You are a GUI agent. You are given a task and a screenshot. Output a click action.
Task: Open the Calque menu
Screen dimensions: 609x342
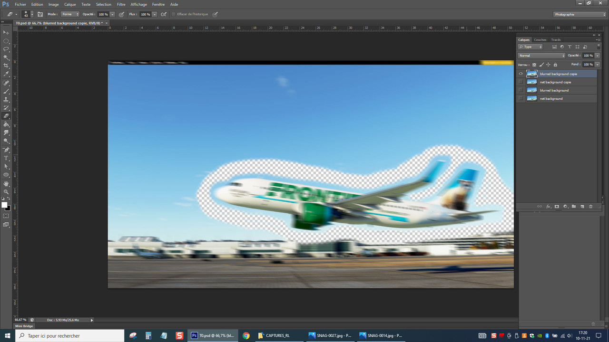click(x=70, y=4)
